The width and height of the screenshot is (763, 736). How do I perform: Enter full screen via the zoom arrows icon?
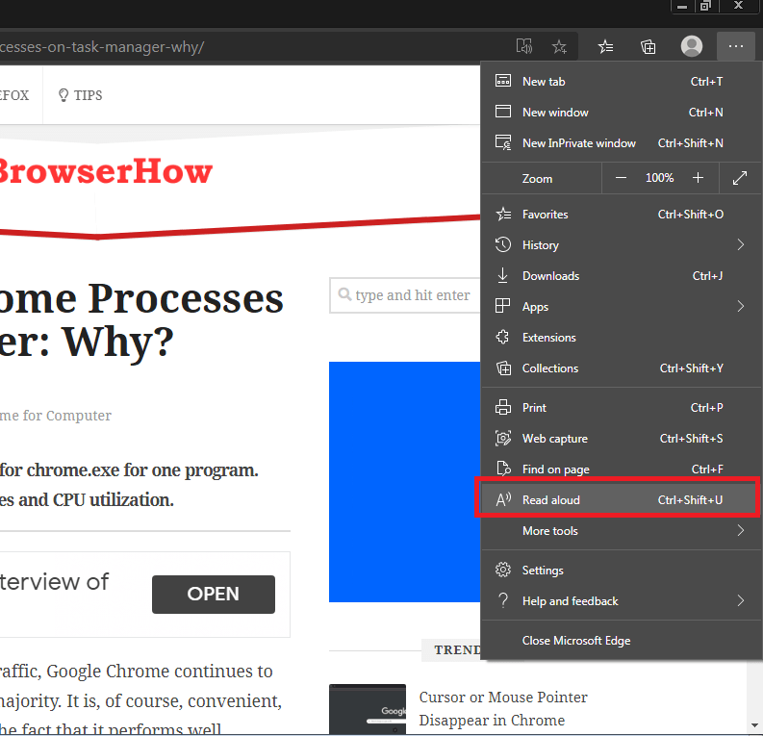click(740, 178)
